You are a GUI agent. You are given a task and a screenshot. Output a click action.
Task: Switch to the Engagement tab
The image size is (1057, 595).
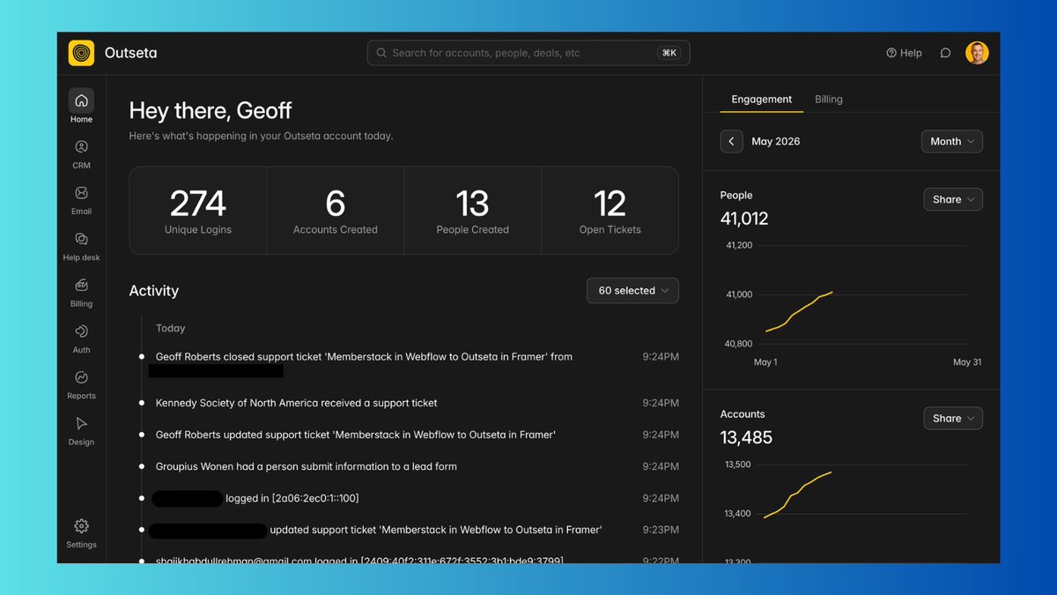tap(762, 99)
